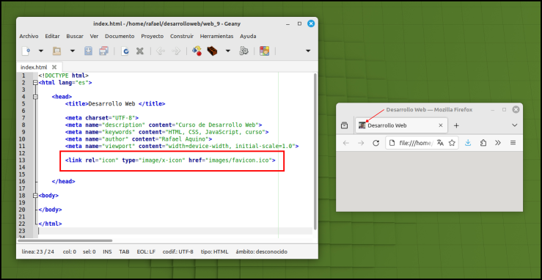The height and width of the screenshot is (280, 542).
Task: Navigate forward one location in Geany
Action: click(176, 51)
